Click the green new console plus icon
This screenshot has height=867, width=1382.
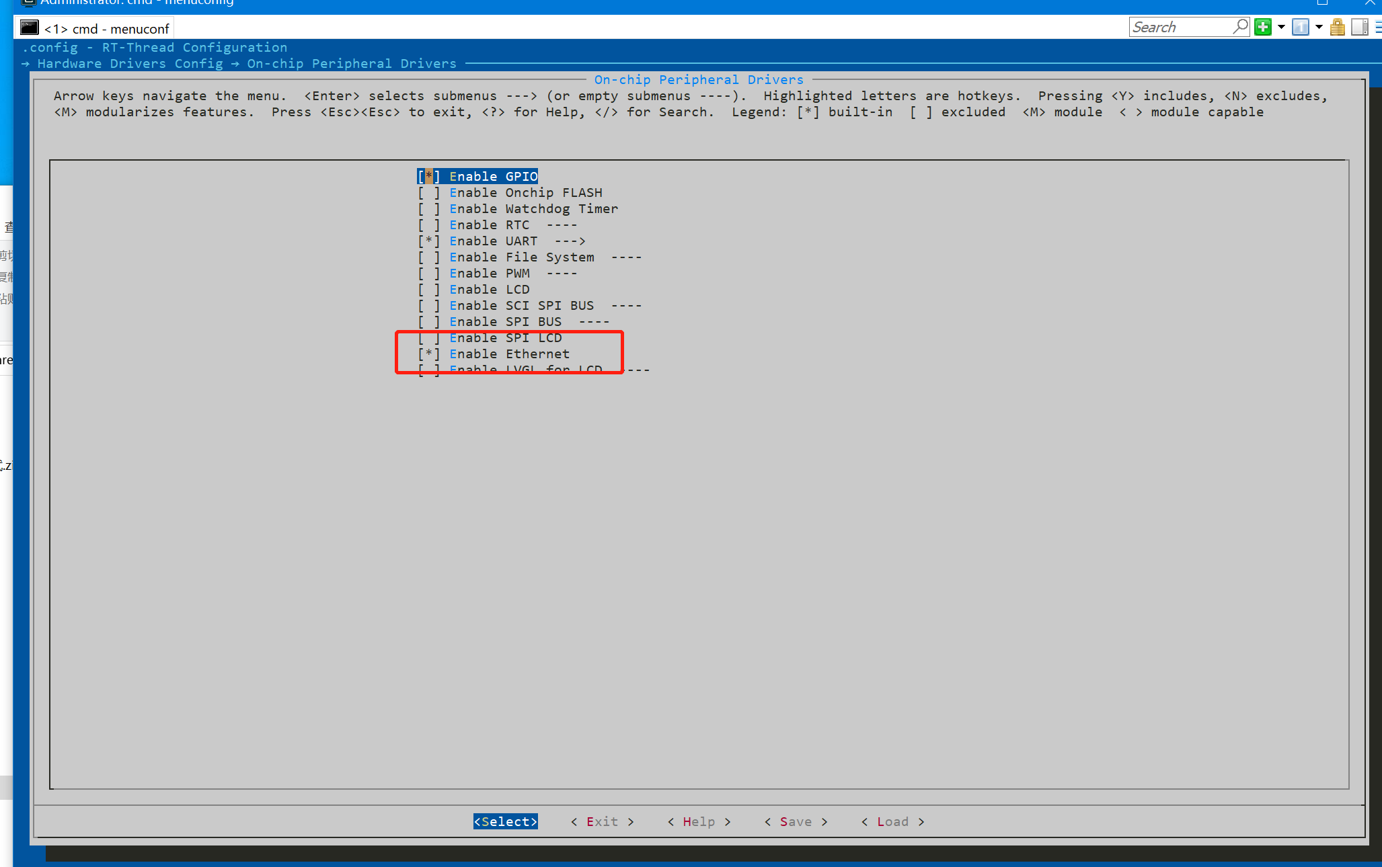1263,28
